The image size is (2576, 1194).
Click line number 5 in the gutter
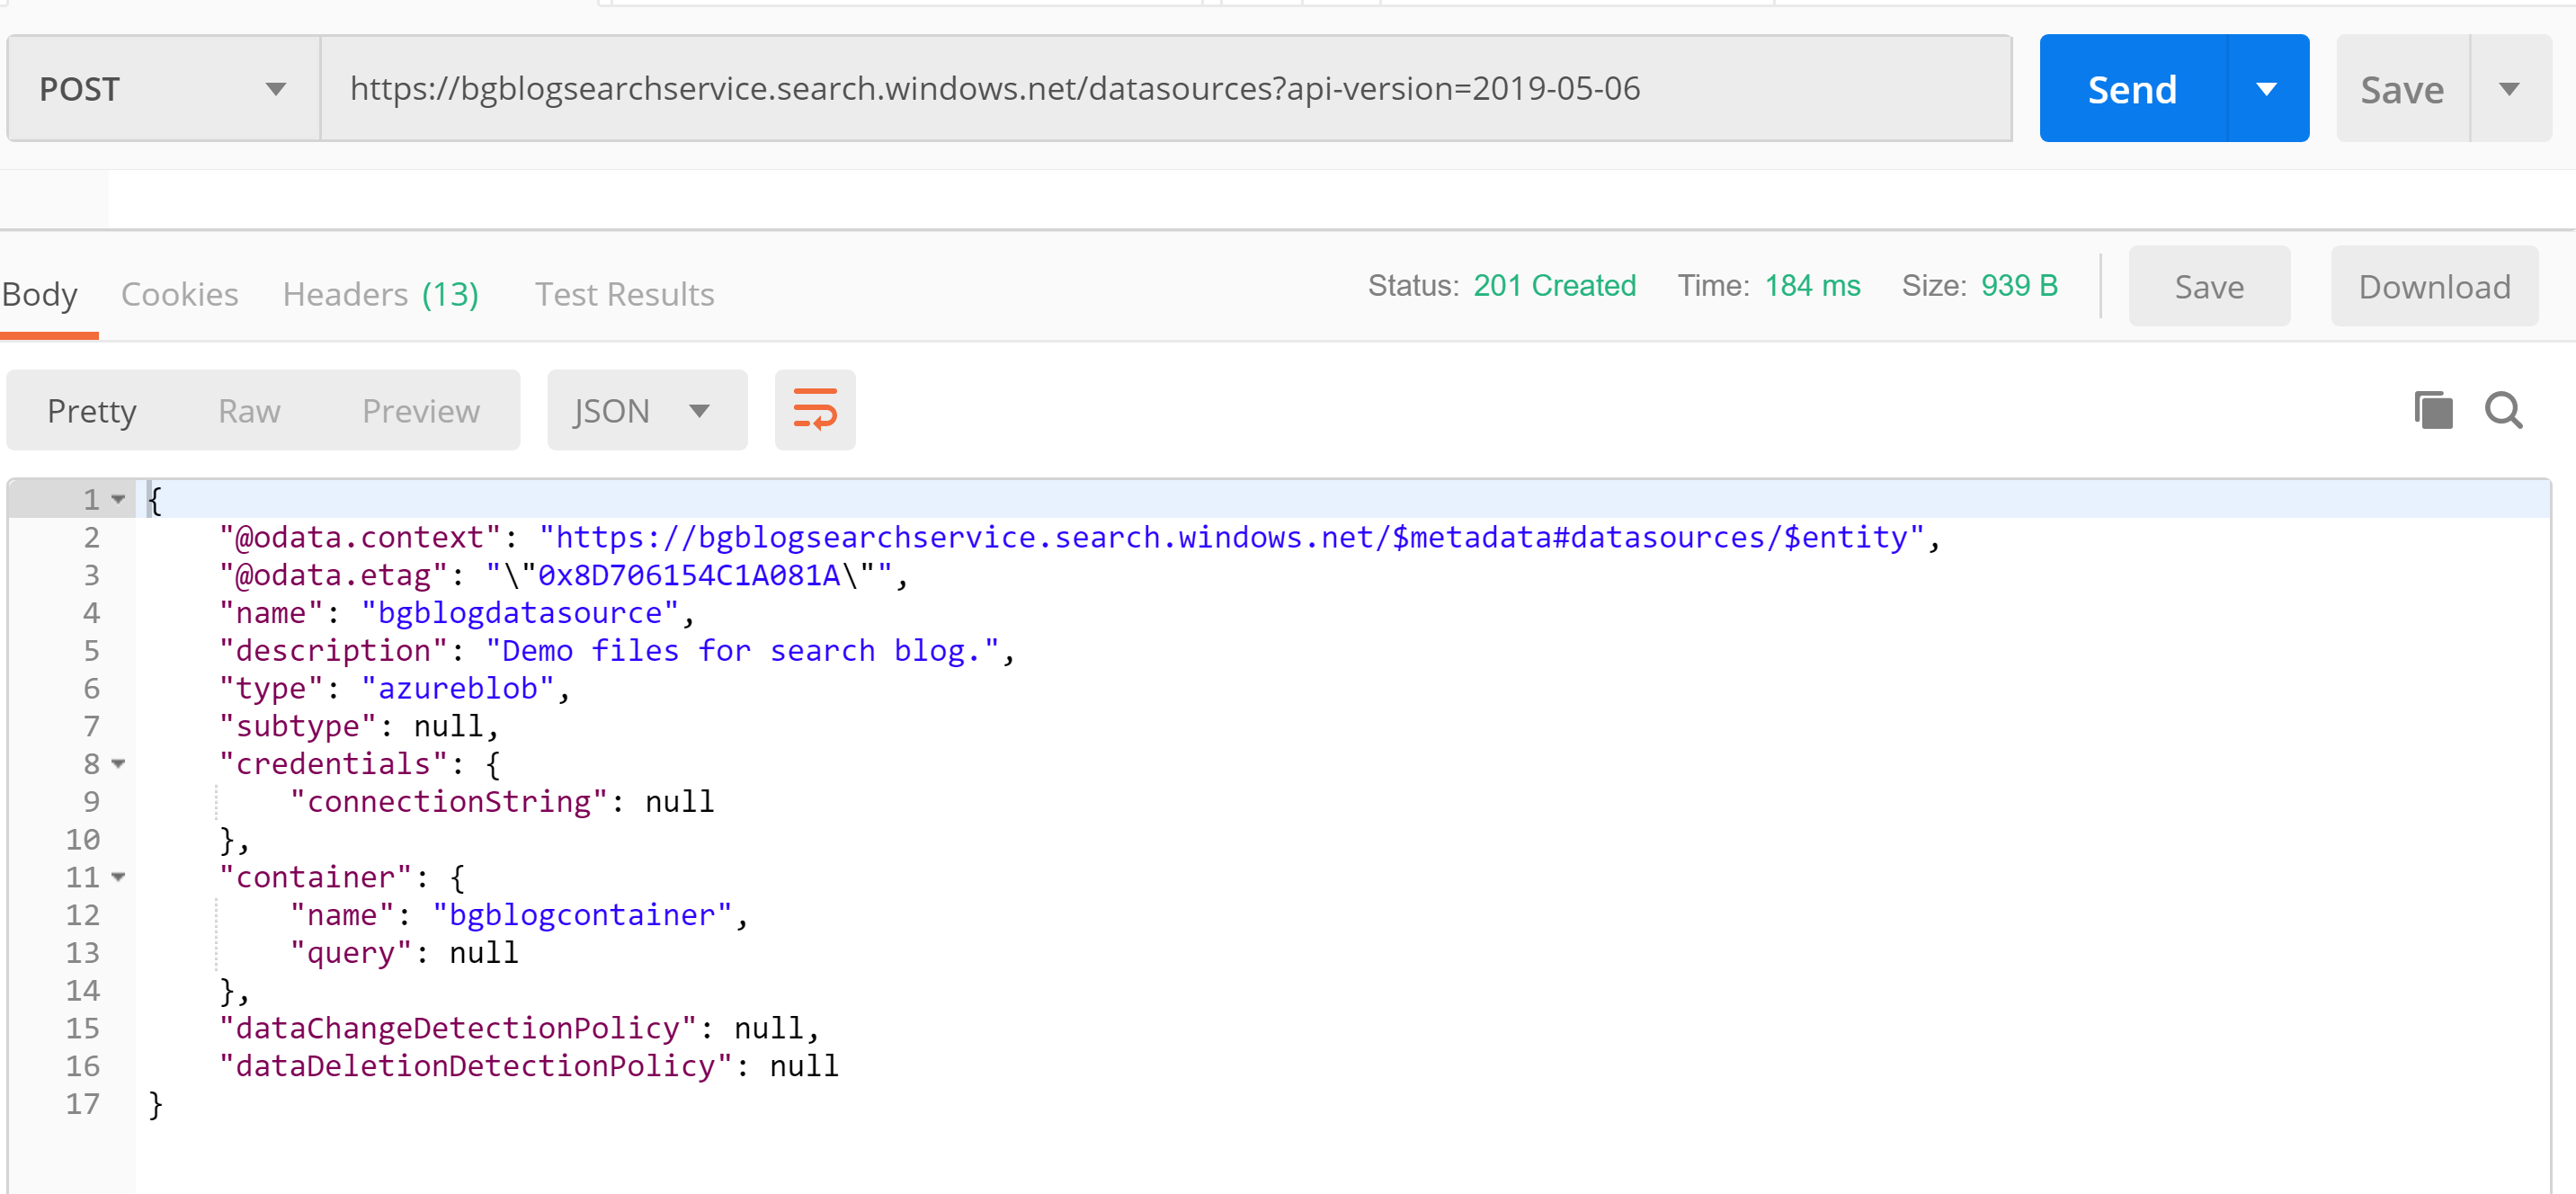(92, 651)
